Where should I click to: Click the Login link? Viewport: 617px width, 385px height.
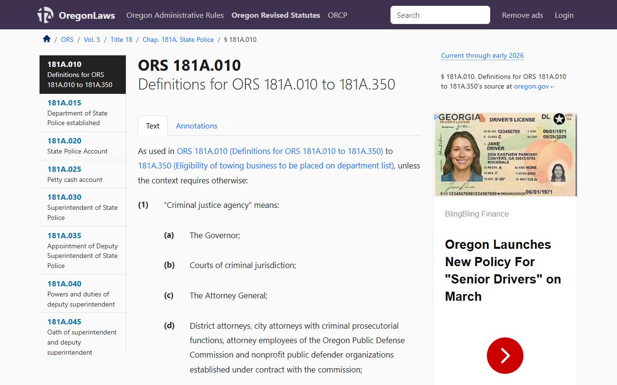coord(564,15)
